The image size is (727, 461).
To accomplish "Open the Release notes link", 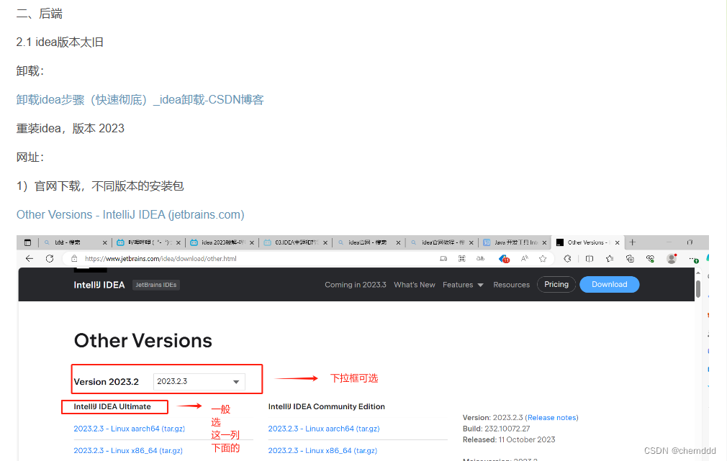I will coord(552,417).
